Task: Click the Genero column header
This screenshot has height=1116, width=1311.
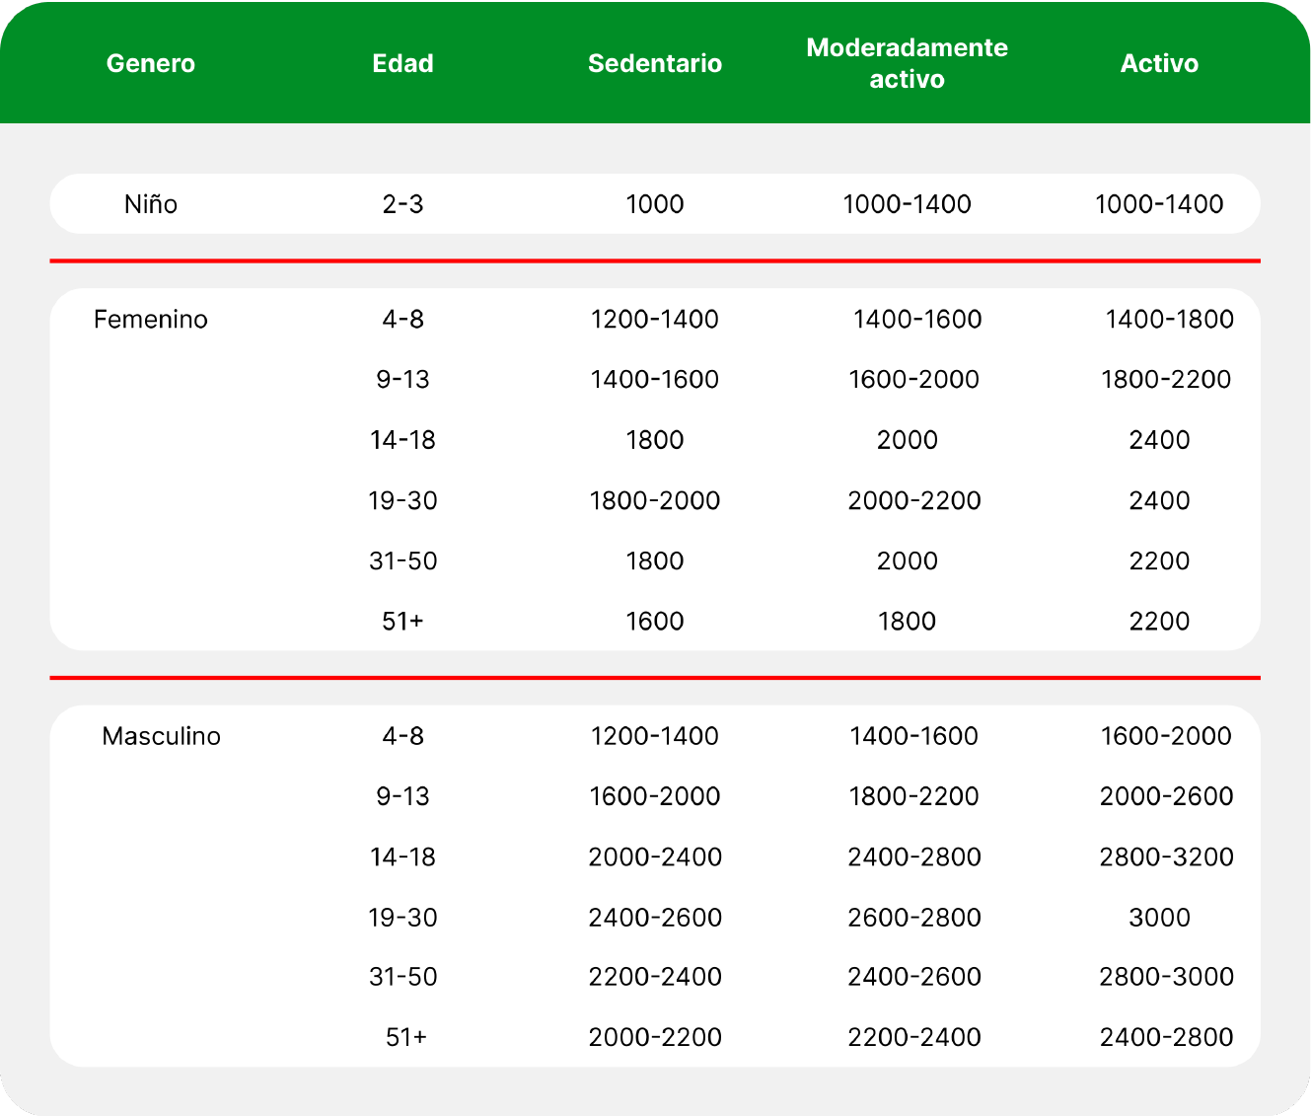Action: click(151, 63)
